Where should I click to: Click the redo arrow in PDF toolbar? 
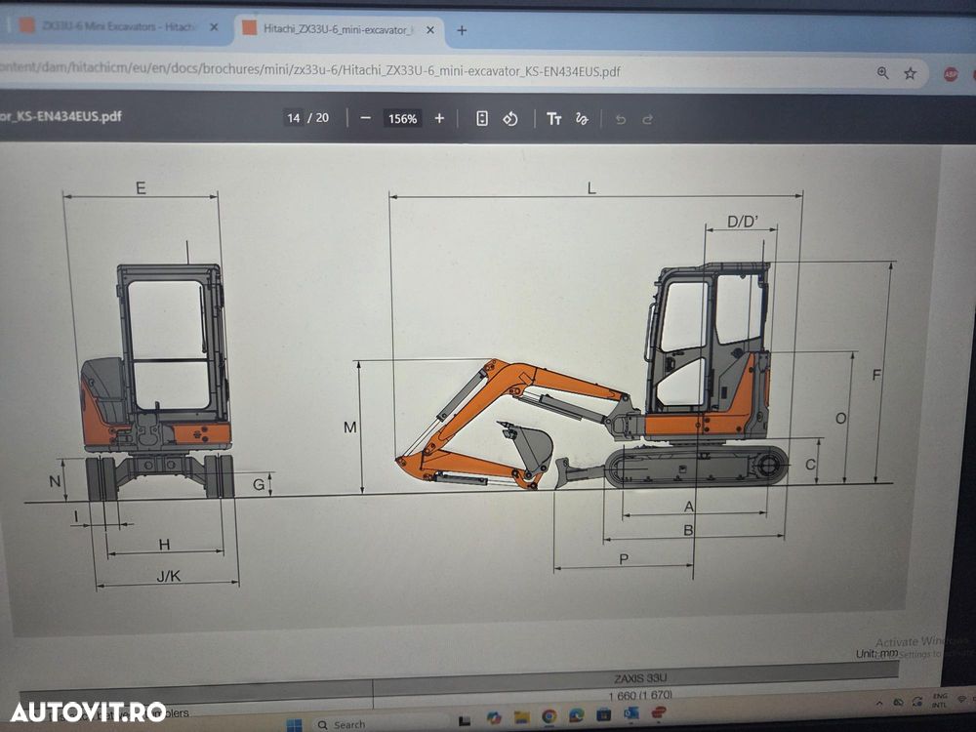pos(647,119)
